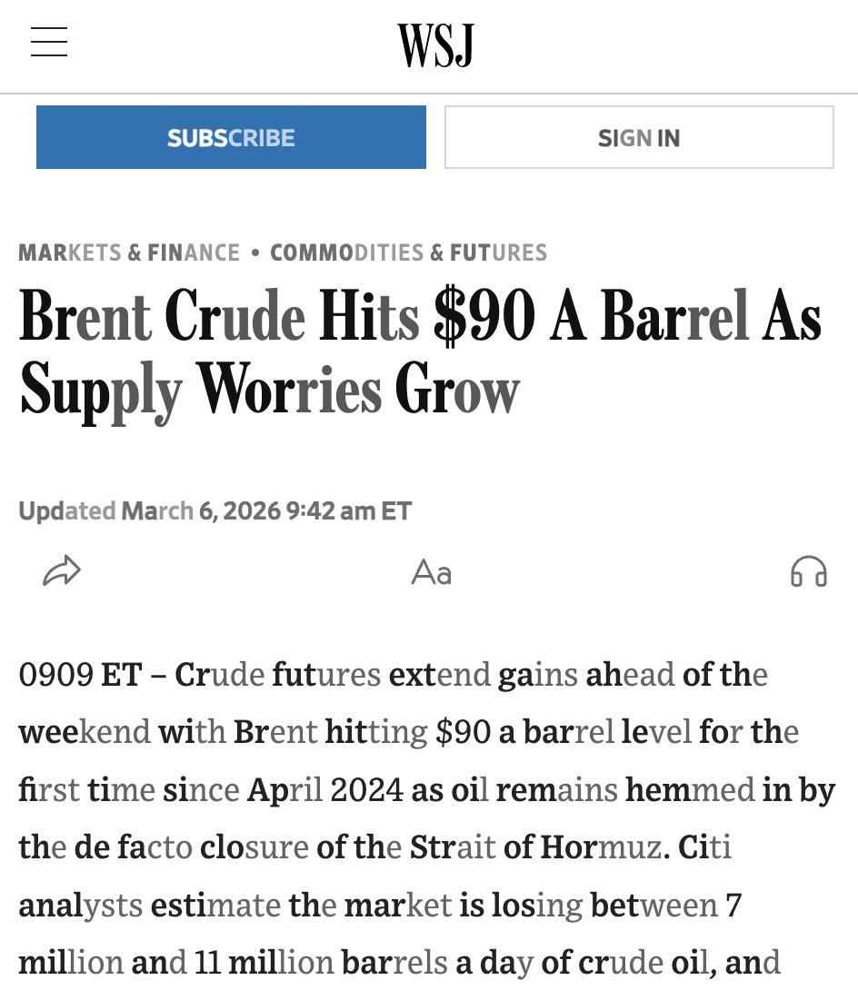The image size is (858, 990).
Task: Click the WSJ logo to go home
Action: coord(435,45)
